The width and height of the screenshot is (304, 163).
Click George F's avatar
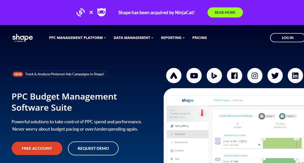[262, 116]
